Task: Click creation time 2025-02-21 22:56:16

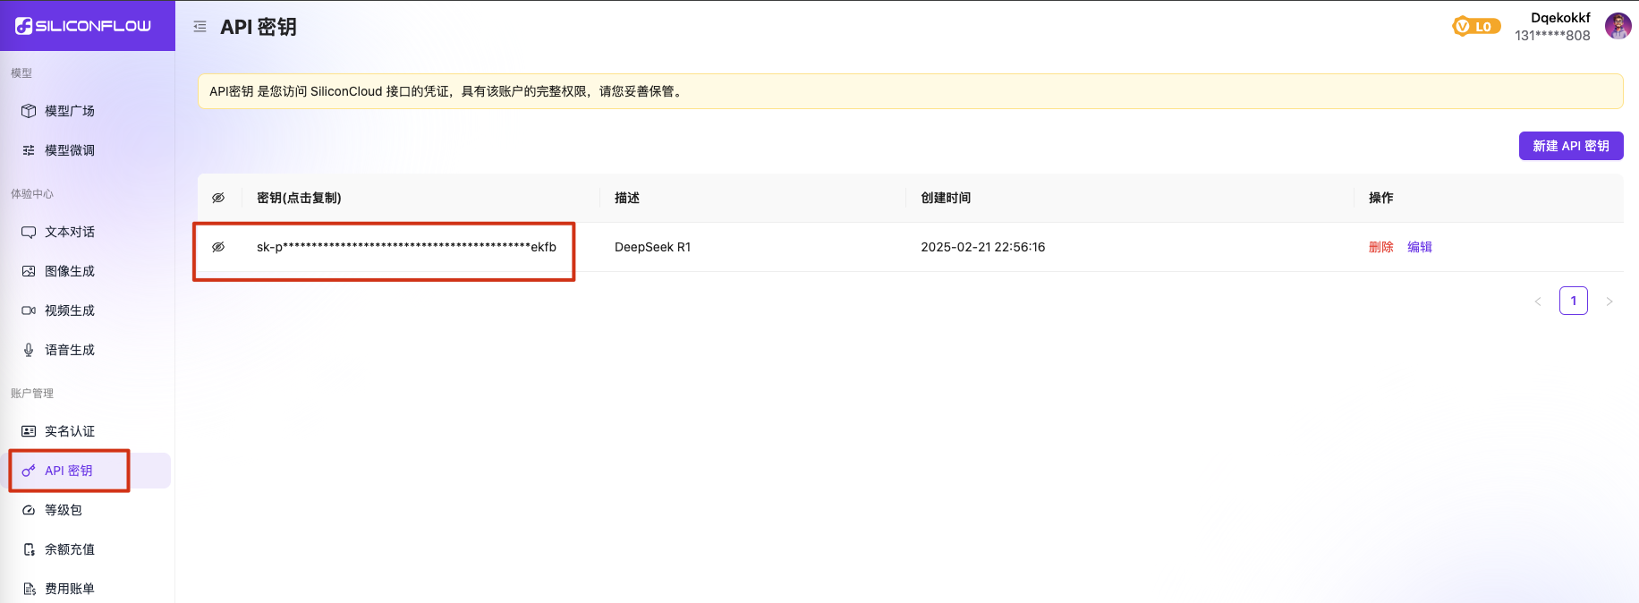Action: (983, 247)
